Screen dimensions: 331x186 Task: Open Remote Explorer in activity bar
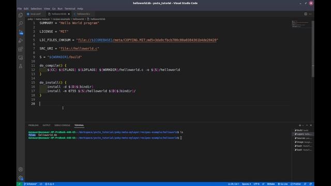[x=21, y=57]
